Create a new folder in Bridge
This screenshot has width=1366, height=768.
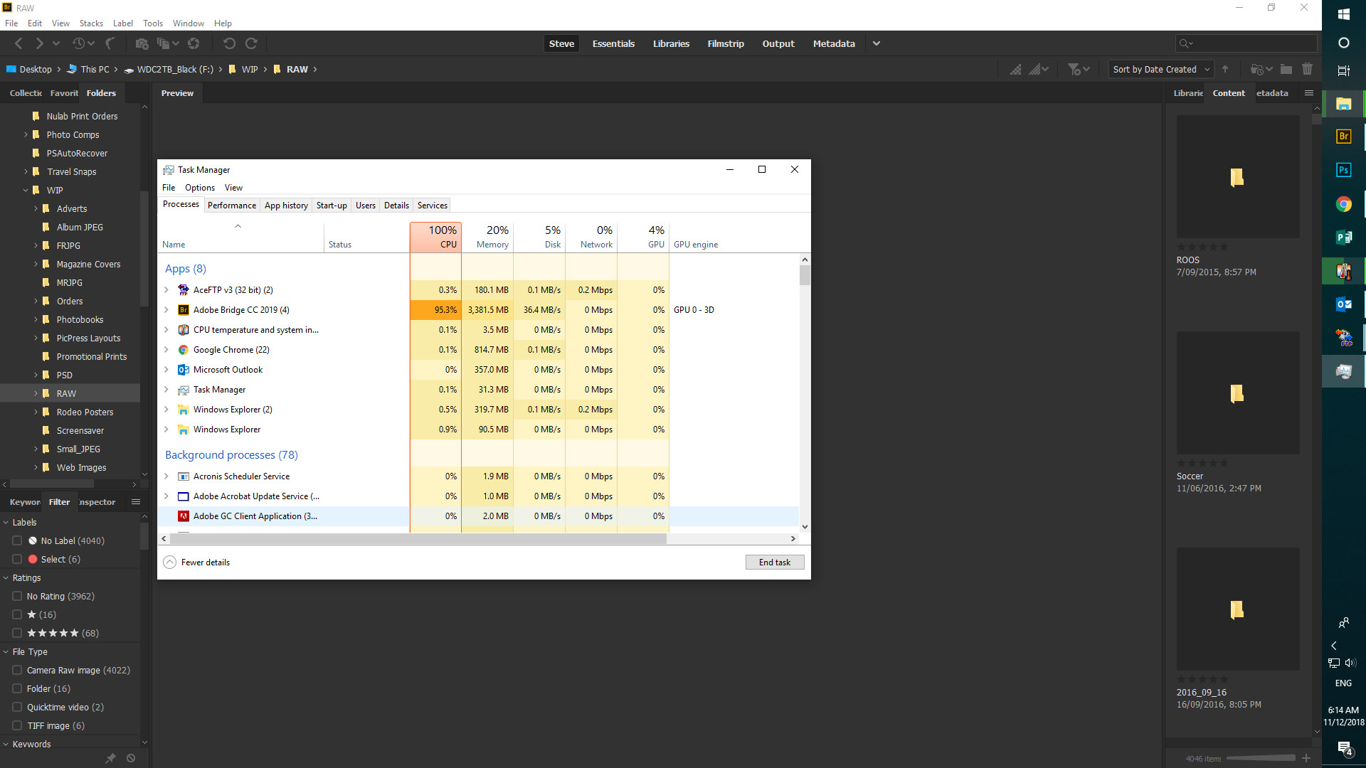(1286, 69)
